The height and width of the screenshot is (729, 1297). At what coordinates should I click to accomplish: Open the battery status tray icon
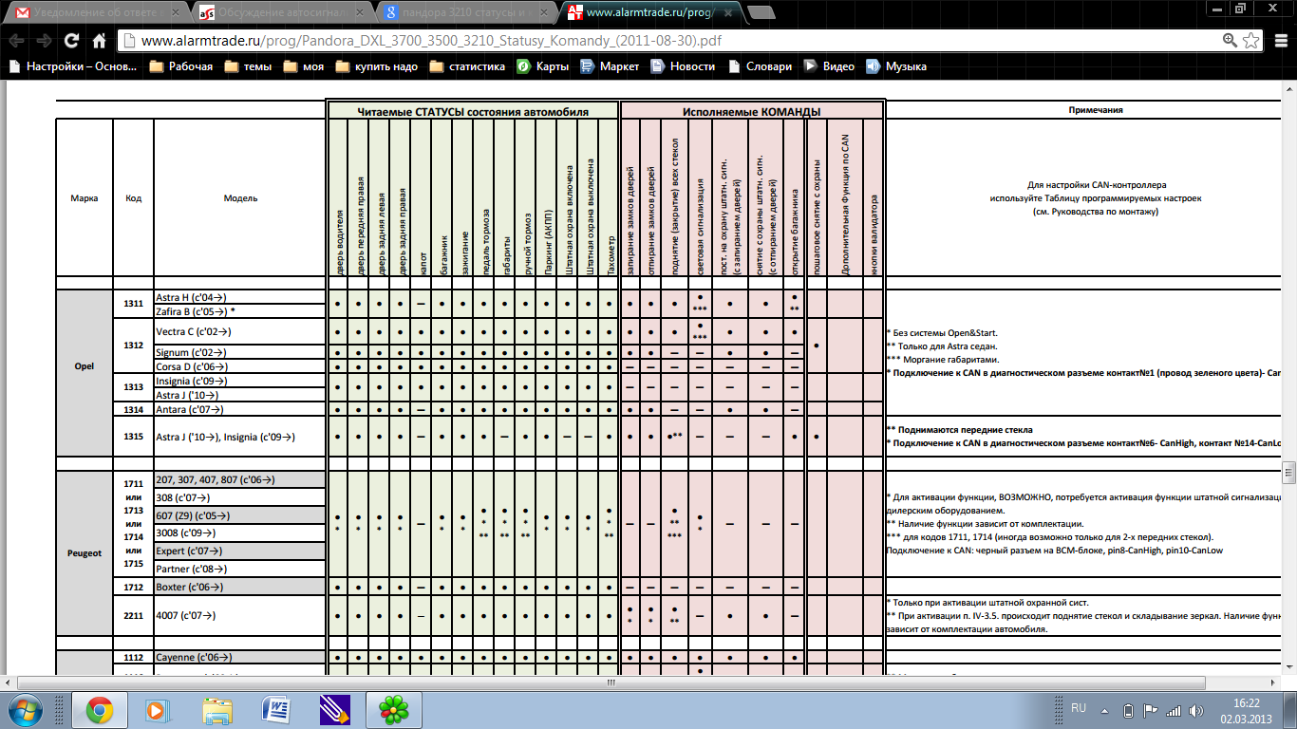pyautogui.click(x=1128, y=710)
